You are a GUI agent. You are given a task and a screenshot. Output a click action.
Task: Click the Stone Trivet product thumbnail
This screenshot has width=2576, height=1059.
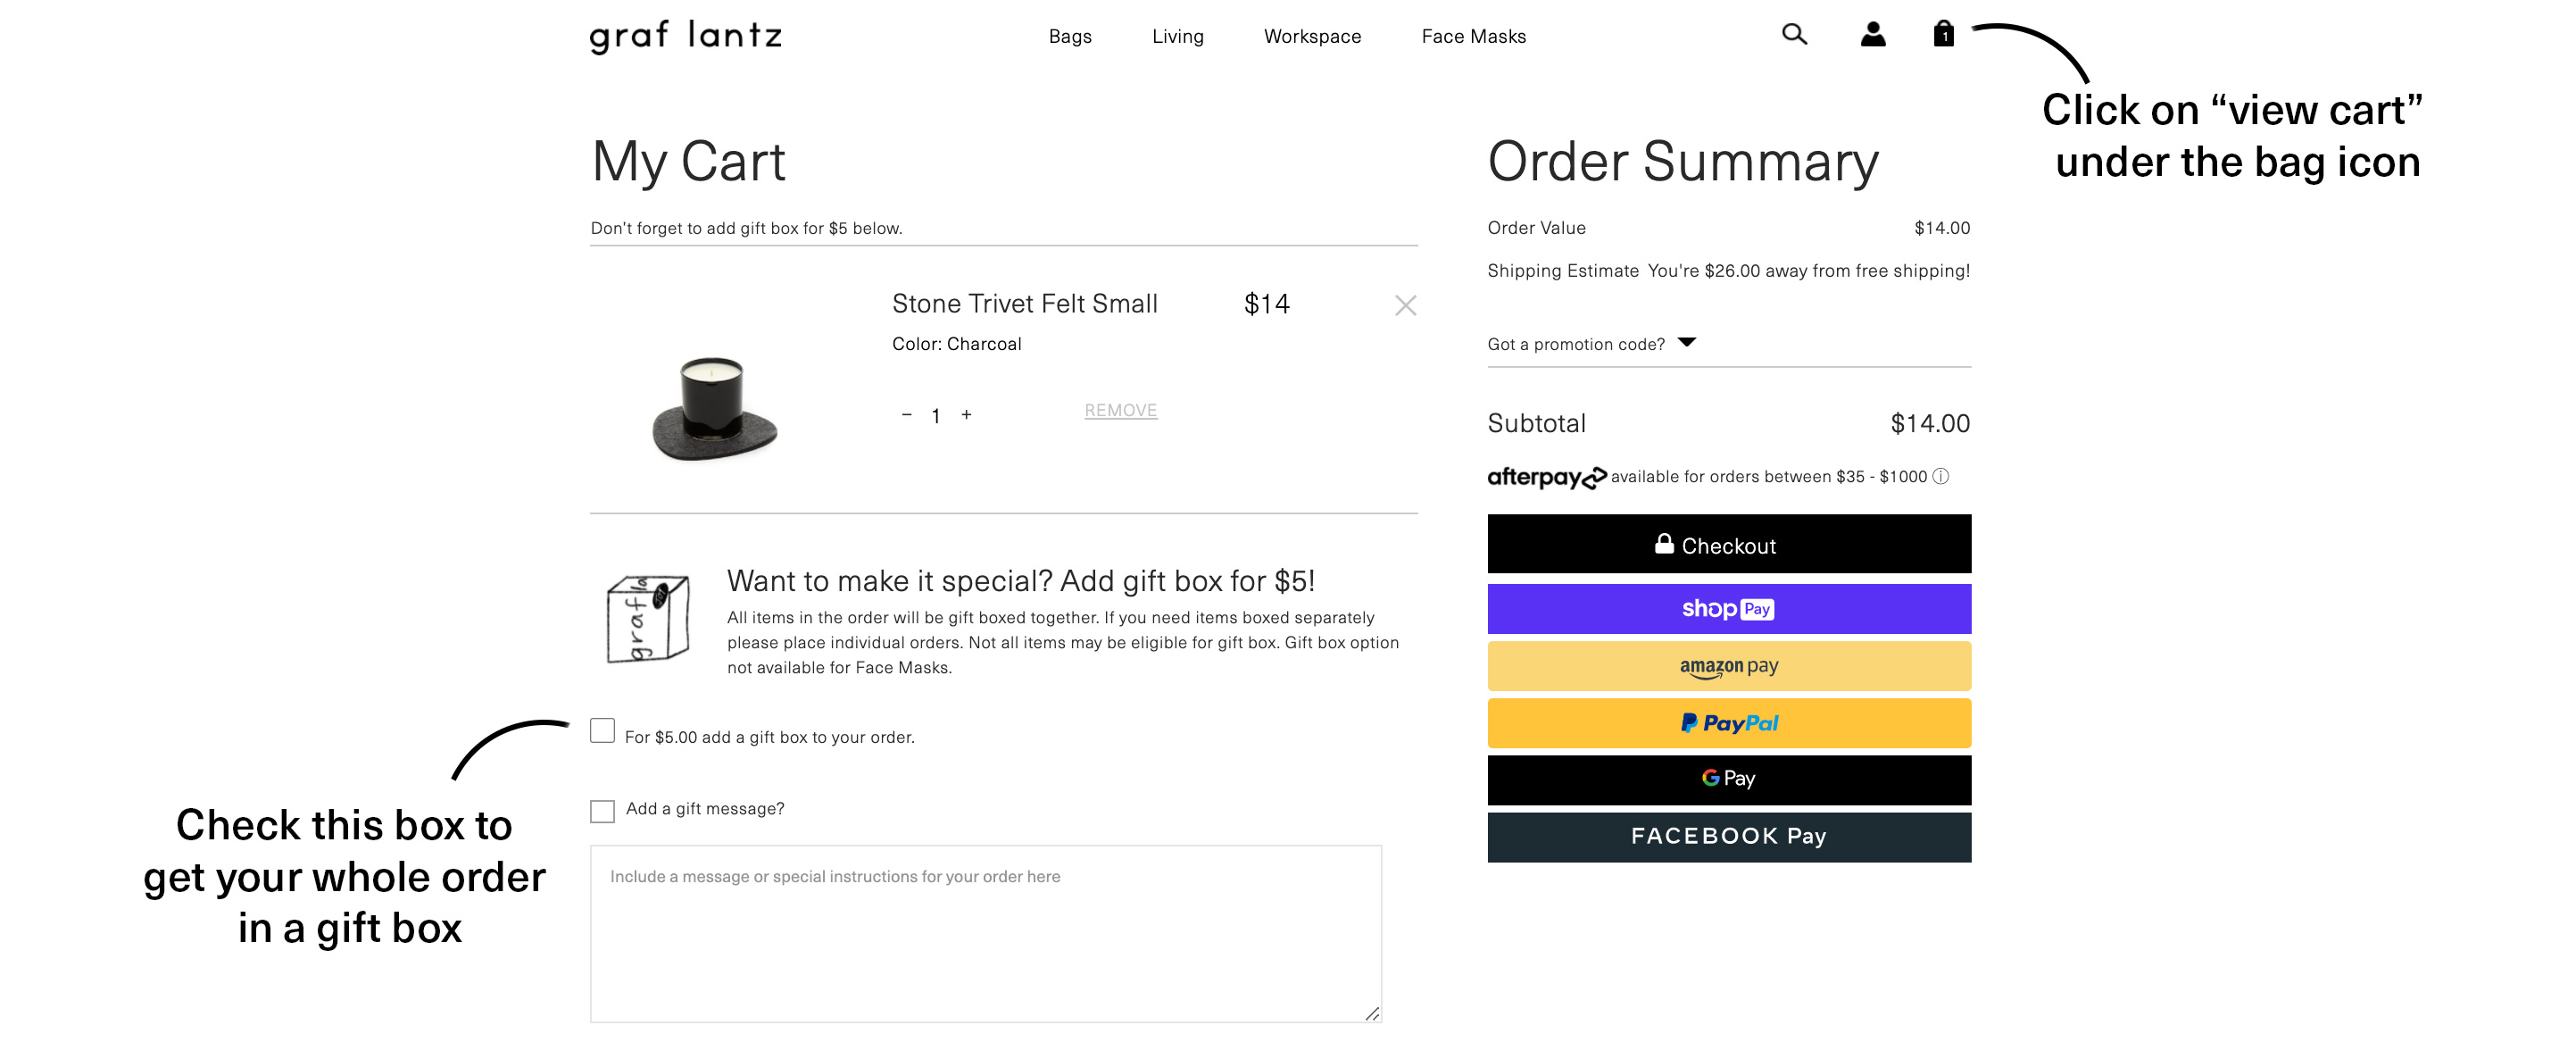click(714, 408)
